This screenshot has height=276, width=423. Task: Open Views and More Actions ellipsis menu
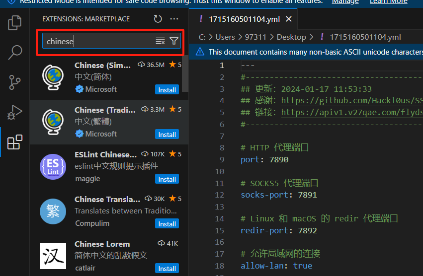point(174,19)
